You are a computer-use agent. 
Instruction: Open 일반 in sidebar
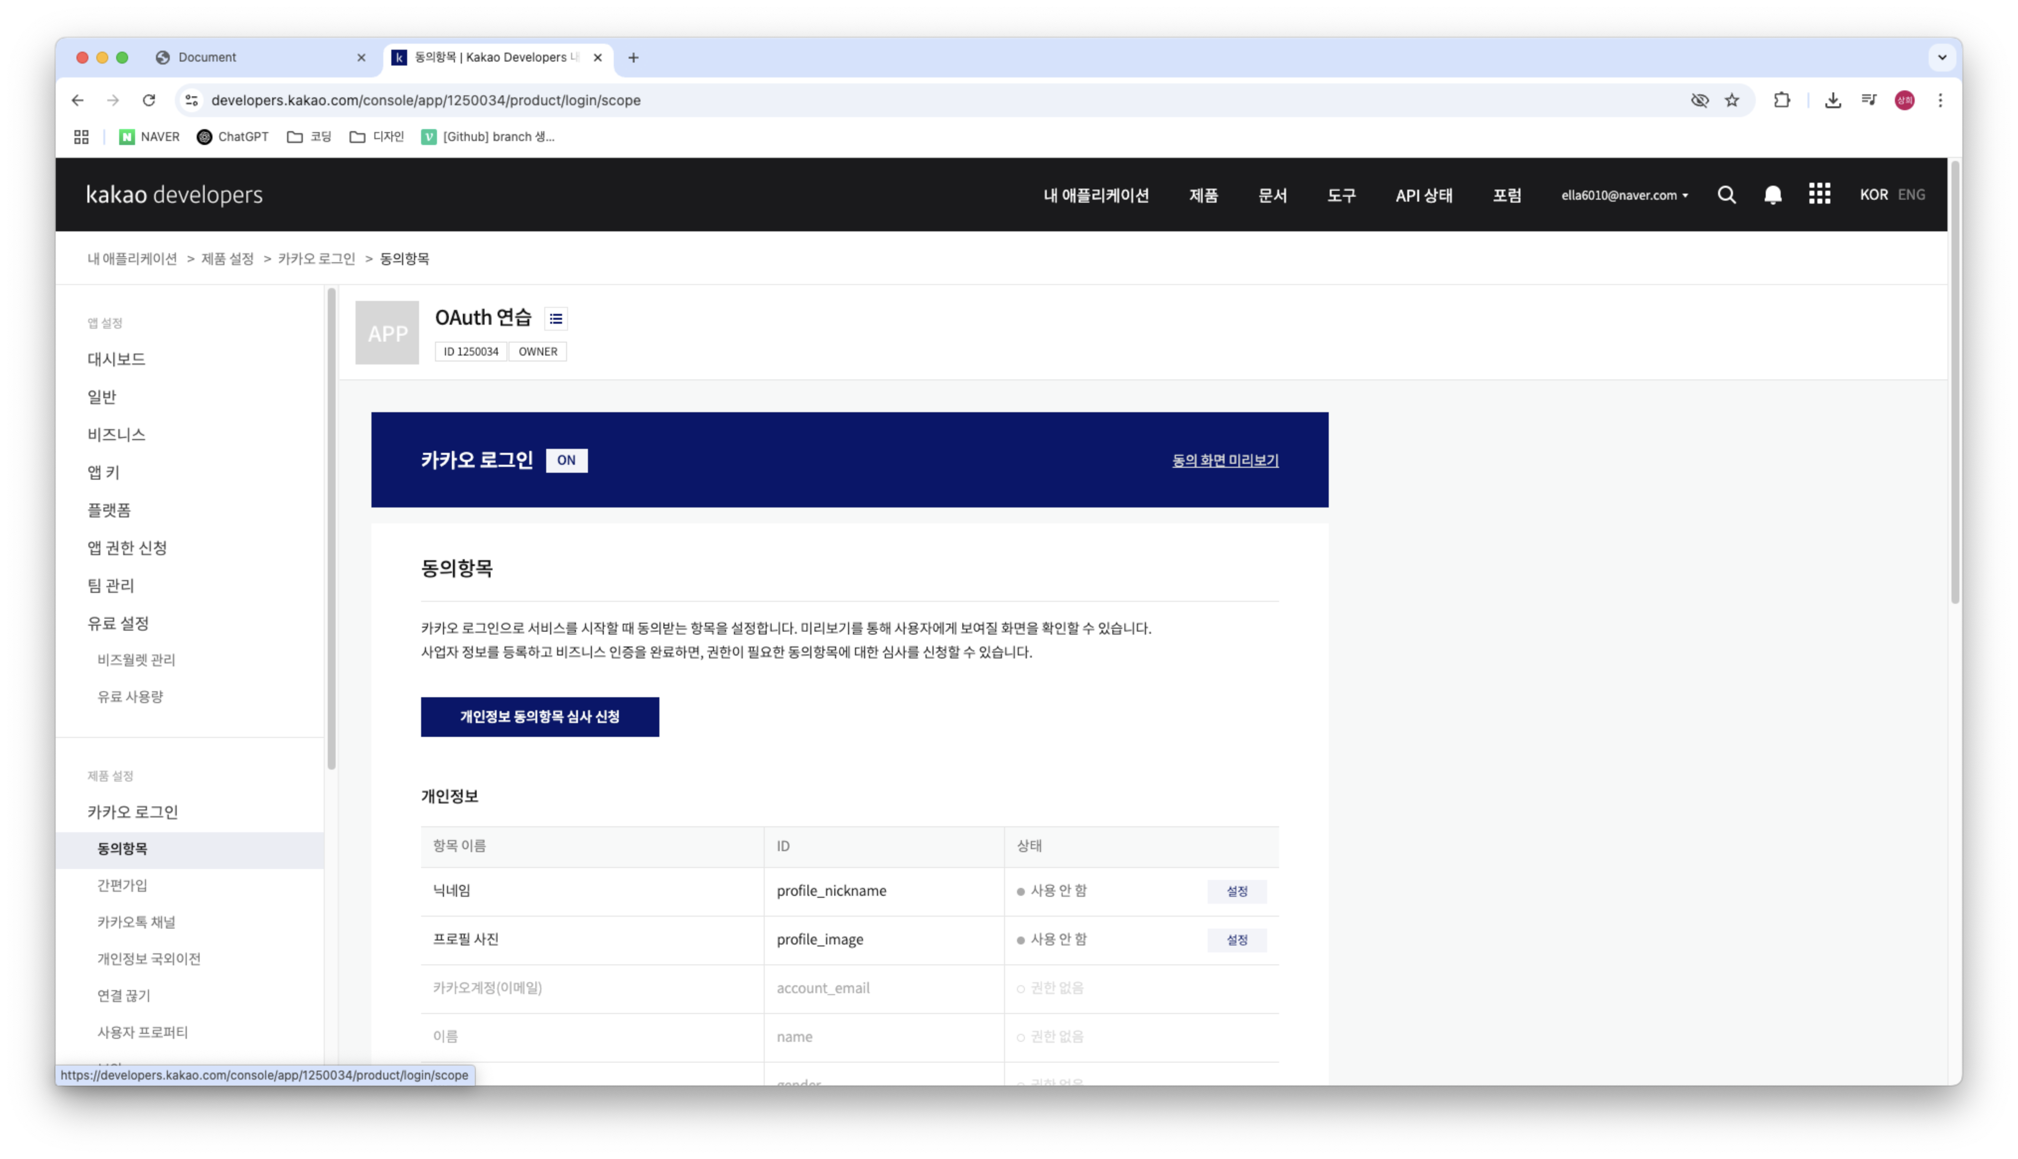102,396
